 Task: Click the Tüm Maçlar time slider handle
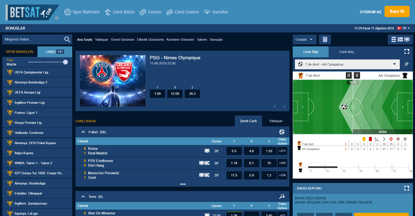pyautogui.click(x=65, y=62)
